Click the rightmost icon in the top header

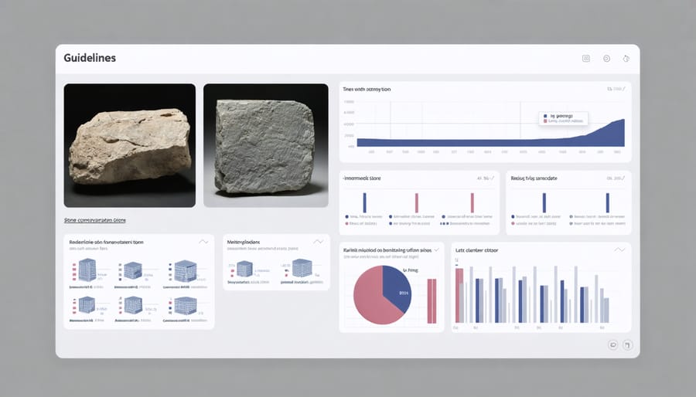coord(626,59)
